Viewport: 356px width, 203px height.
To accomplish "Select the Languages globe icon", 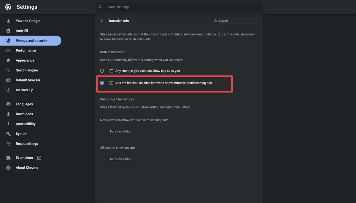I will (9, 104).
